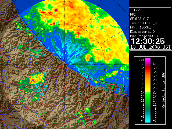Click the vertical "Reflectivity in dBZ" label
The width and height of the screenshot is (172, 129).
coord(163,90)
